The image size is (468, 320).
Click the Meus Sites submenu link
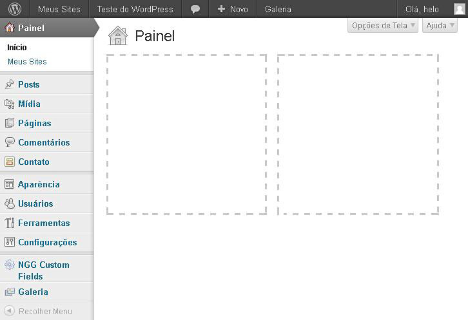click(x=27, y=62)
